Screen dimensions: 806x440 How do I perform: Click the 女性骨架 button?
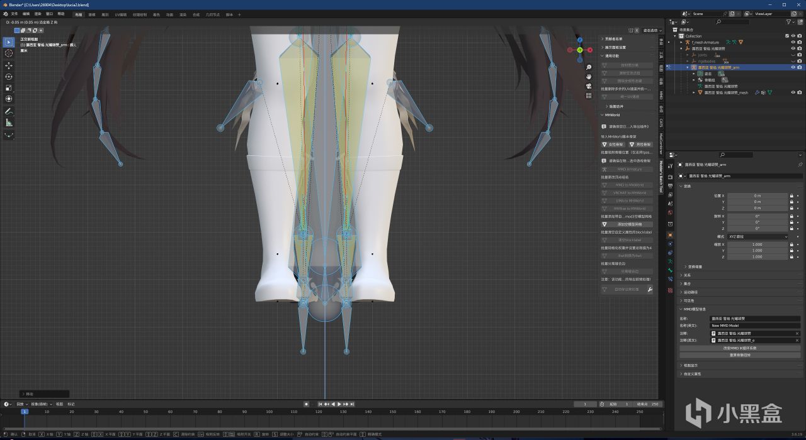[613, 144]
